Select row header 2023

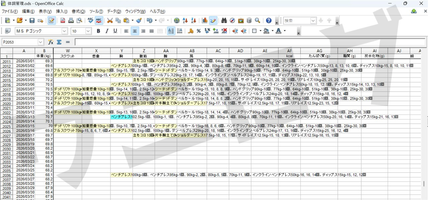click(x=6, y=118)
